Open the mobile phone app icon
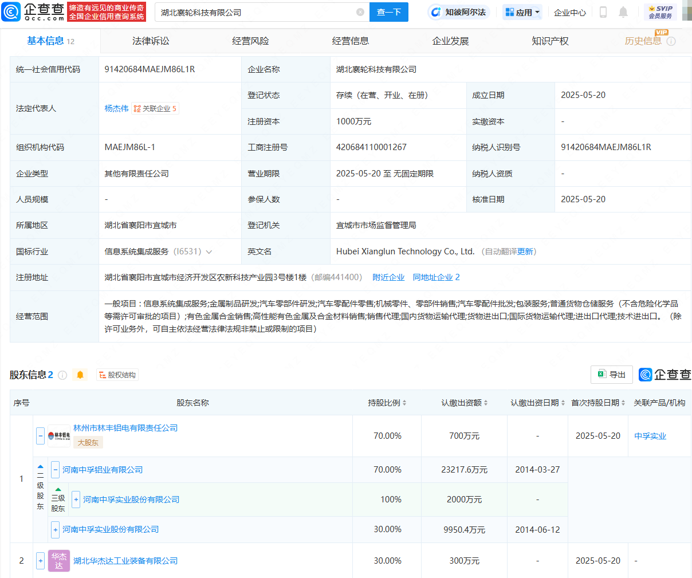Viewport: 692px width, 578px height. click(x=603, y=12)
